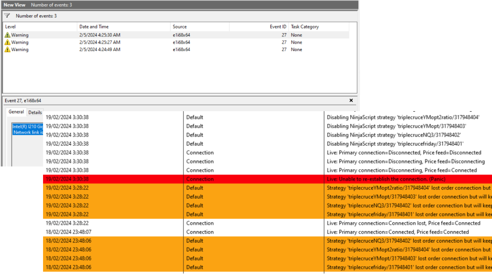Click warning icon of 4:24:49 AM event
The width and height of the screenshot is (492, 277).
coord(7,50)
